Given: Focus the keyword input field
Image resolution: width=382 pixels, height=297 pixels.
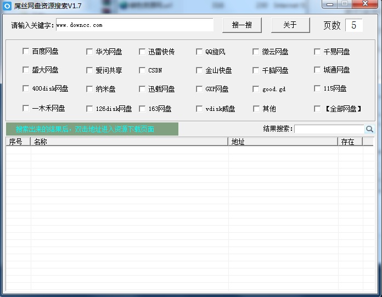Looking at the screenshot, I should [134, 25].
